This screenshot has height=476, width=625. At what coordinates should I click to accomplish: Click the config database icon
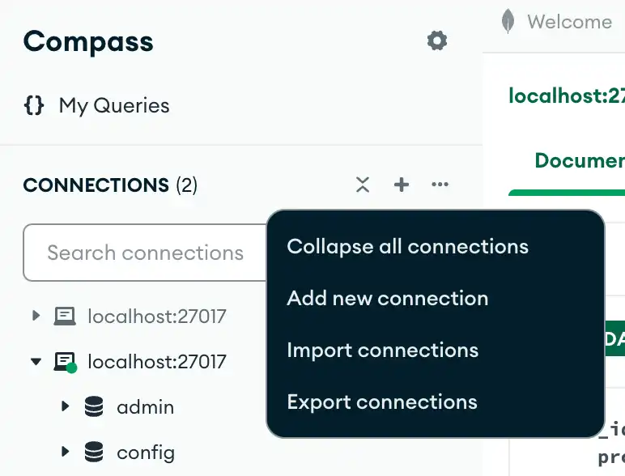point(94,452)
